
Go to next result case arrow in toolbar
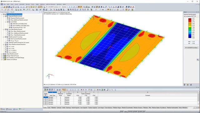tap(72, 7)
